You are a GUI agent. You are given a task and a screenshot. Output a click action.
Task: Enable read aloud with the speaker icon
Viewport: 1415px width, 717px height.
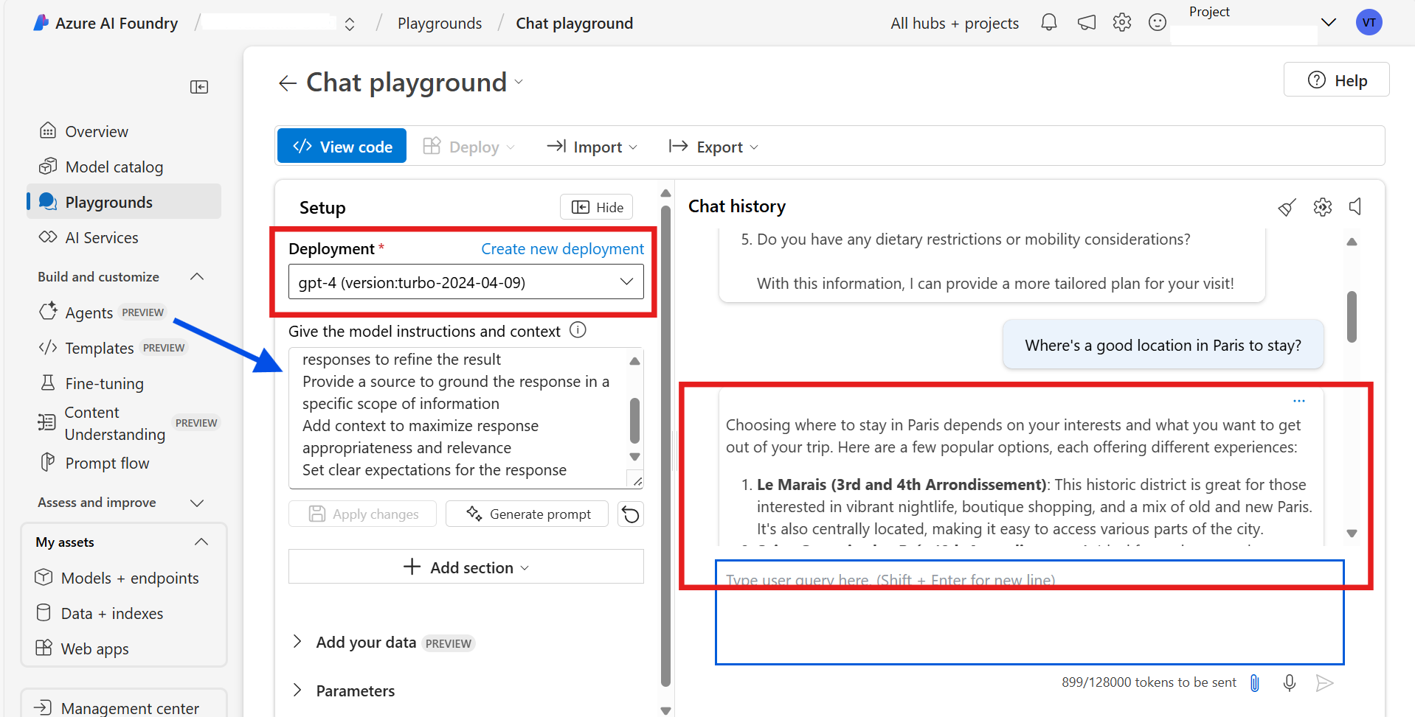[x=1355, y=207]
